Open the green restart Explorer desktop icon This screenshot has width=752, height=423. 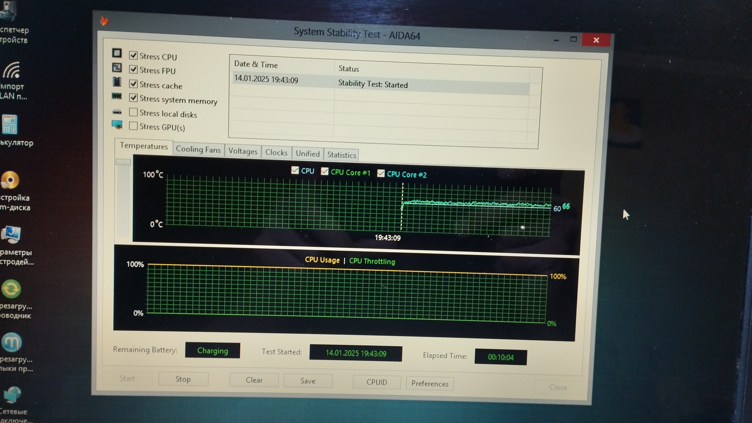11,289
